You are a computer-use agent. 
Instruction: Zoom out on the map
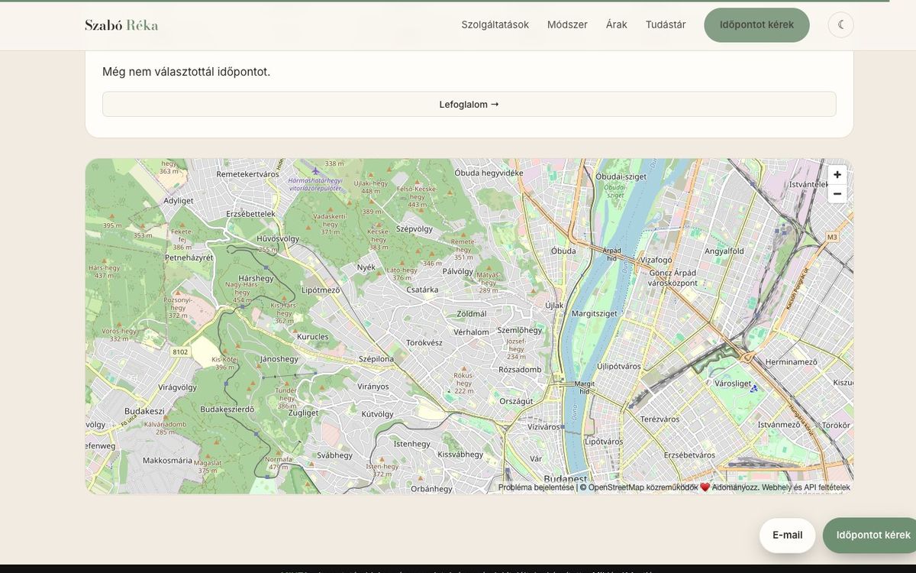(x=837, y=193)
